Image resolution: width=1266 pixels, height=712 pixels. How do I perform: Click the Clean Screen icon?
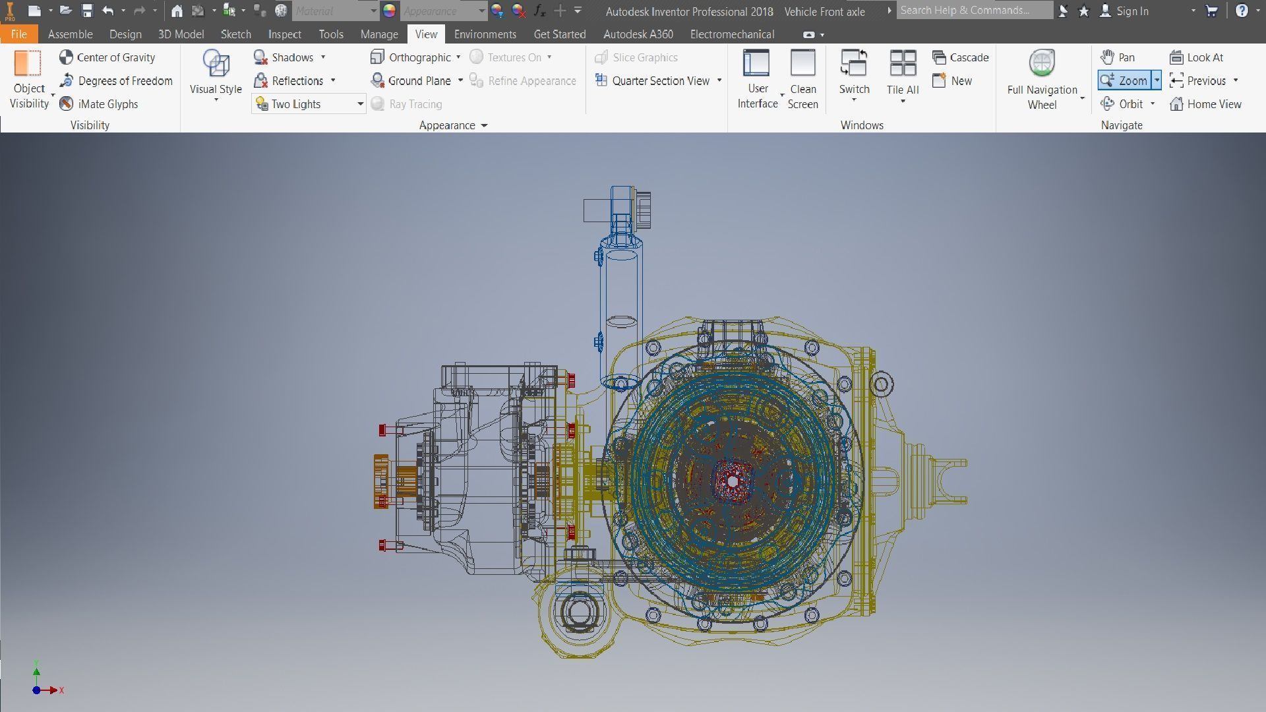pos(802,63)
